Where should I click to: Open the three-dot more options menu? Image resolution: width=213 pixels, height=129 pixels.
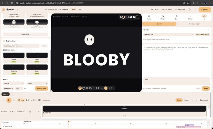pos(195,10)
